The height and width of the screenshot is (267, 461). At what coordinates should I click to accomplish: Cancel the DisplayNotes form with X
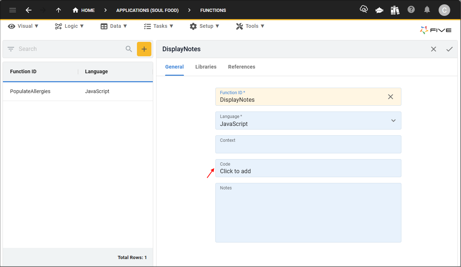click(434, 49)
